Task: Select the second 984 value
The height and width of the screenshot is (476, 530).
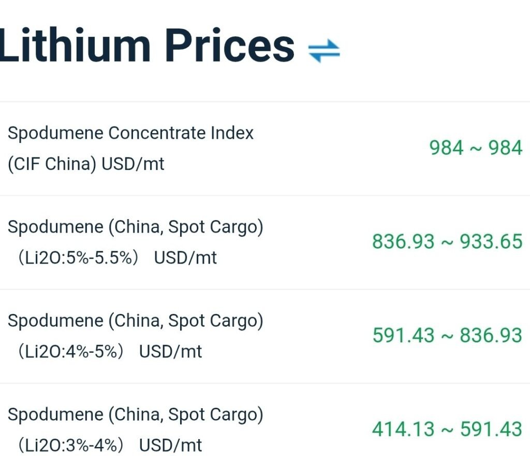Action: (506, 148)
